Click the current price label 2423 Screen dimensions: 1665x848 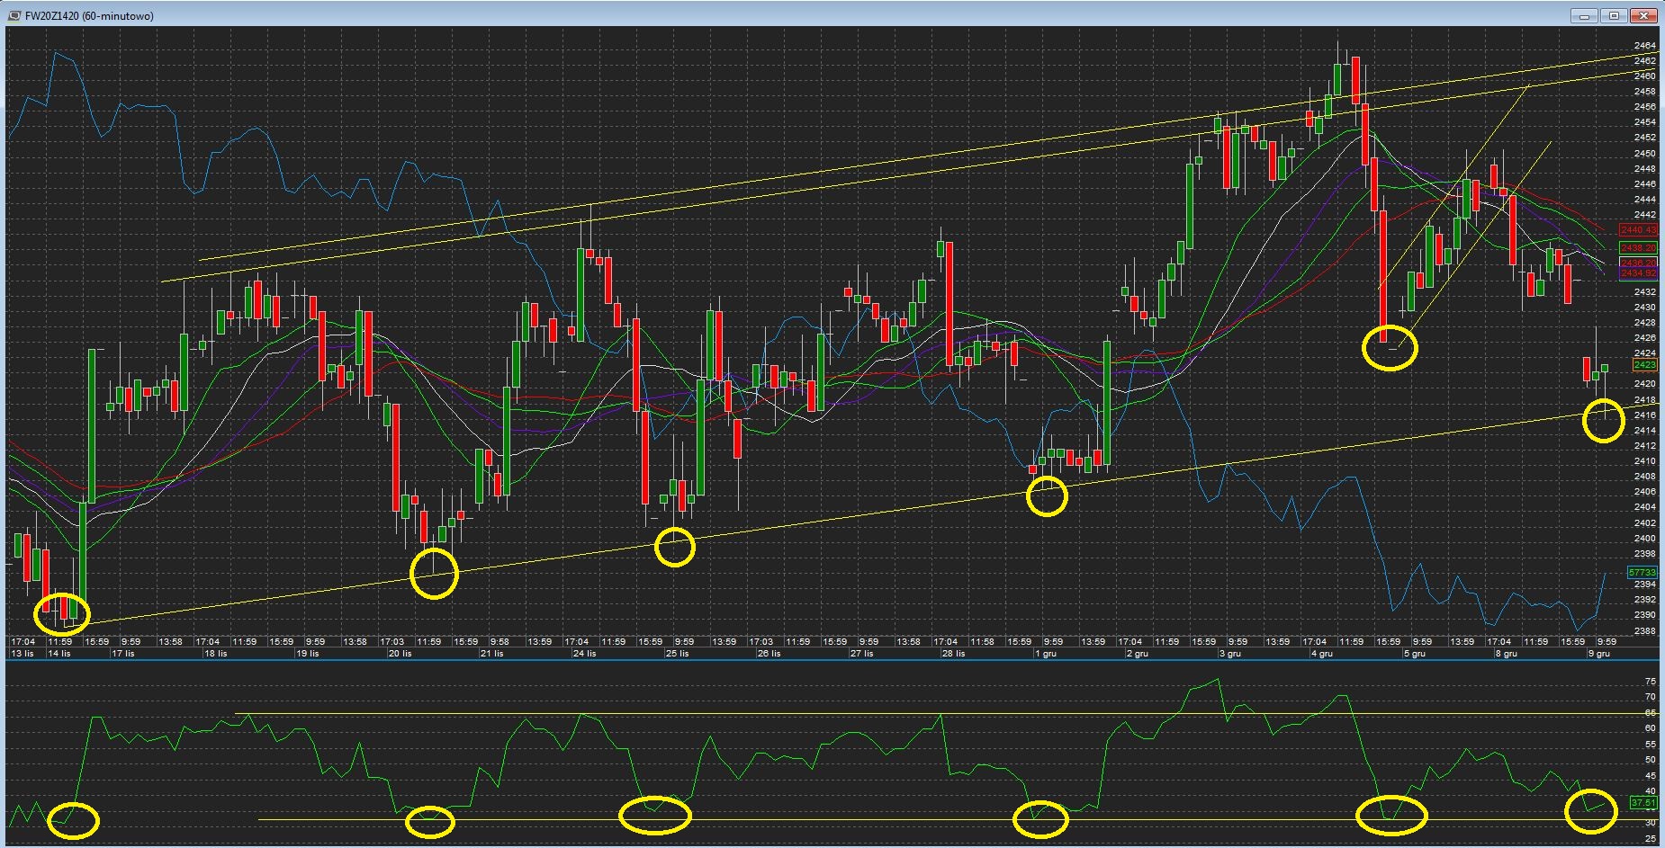(1644, 365)
